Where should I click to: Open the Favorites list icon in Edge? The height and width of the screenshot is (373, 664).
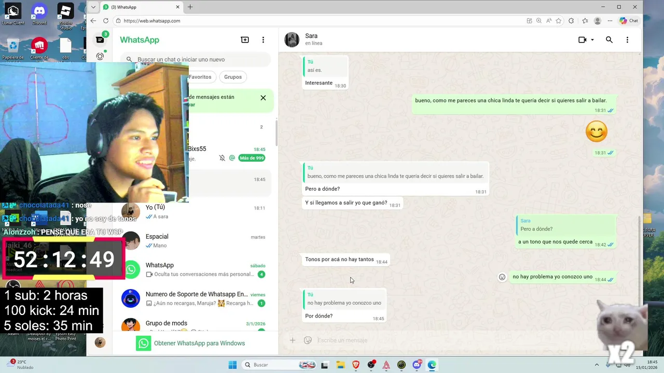(x=585, y=21)
